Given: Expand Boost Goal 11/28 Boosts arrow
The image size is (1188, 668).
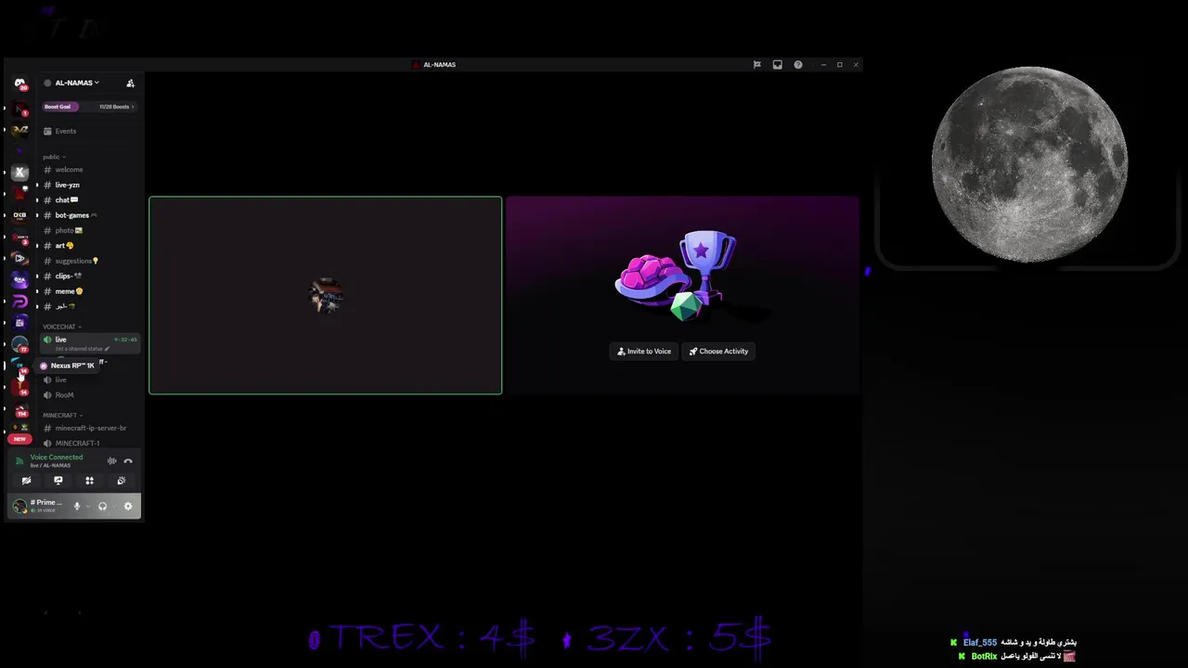Looking at the screenshot, I should (x=133, y=107).
